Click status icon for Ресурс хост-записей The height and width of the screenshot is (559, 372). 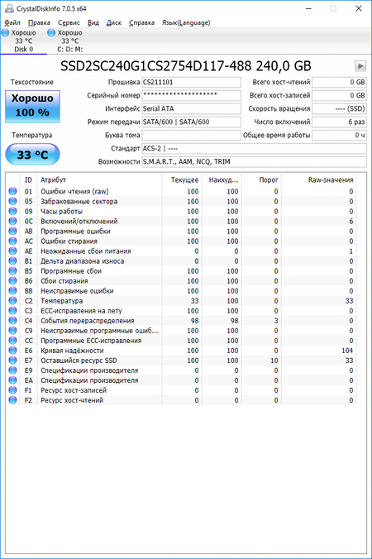pos(13,390)
